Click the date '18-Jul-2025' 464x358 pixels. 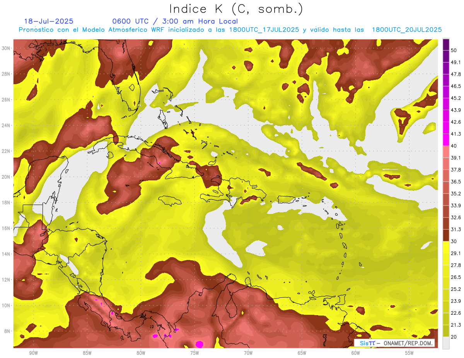[x=49, y=21]
